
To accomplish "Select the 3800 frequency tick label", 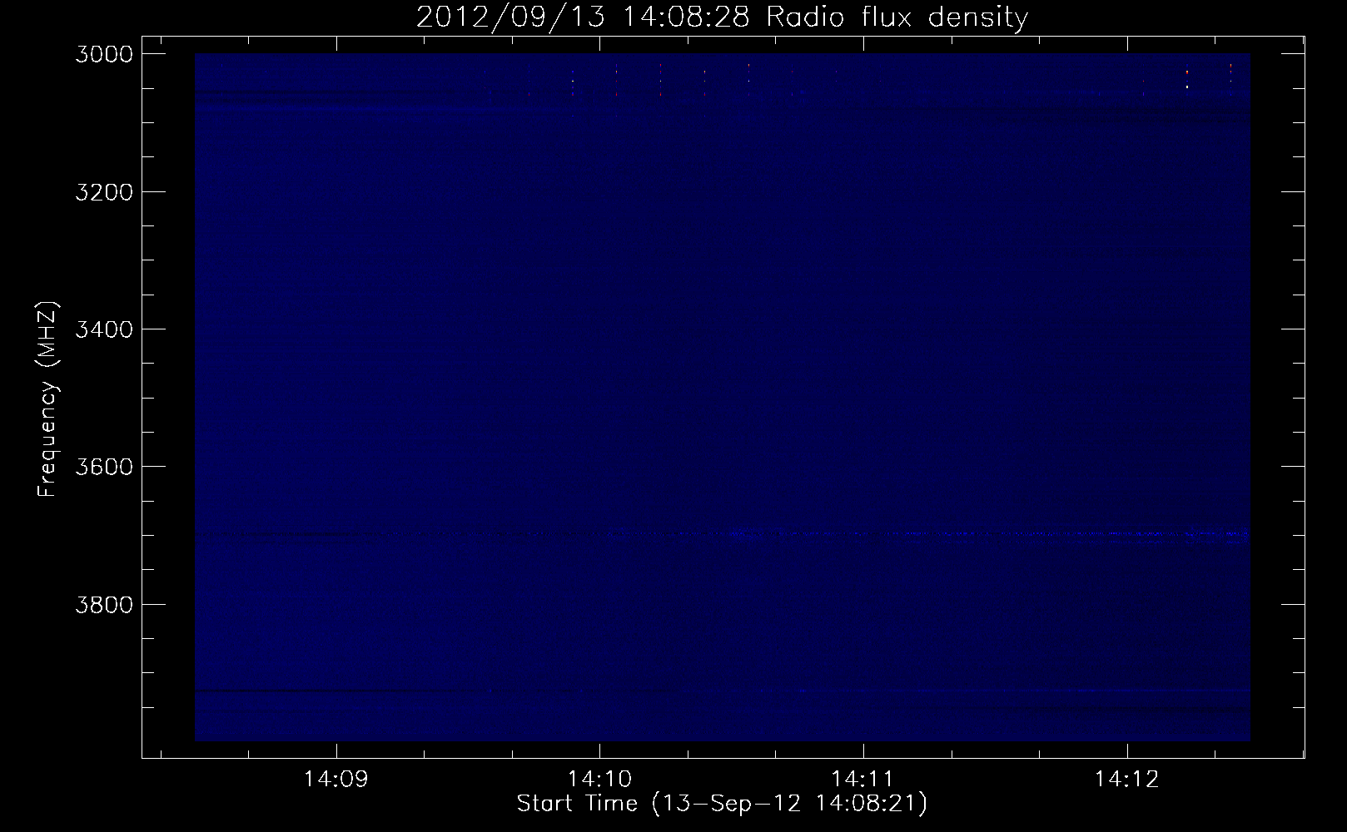I will [104, 603].
